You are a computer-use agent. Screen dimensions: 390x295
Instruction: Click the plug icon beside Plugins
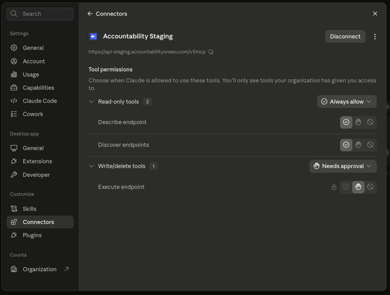[14, 235]
